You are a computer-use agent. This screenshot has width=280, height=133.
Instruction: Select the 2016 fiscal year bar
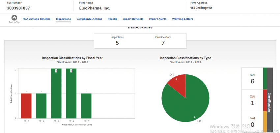(x=56, y=93)
